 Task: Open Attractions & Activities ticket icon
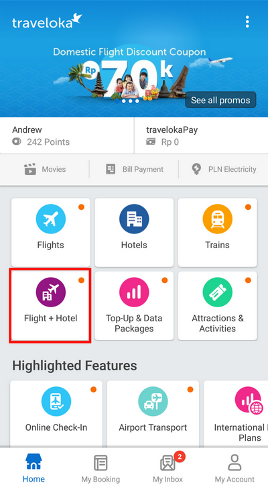(x=218, y=292)
